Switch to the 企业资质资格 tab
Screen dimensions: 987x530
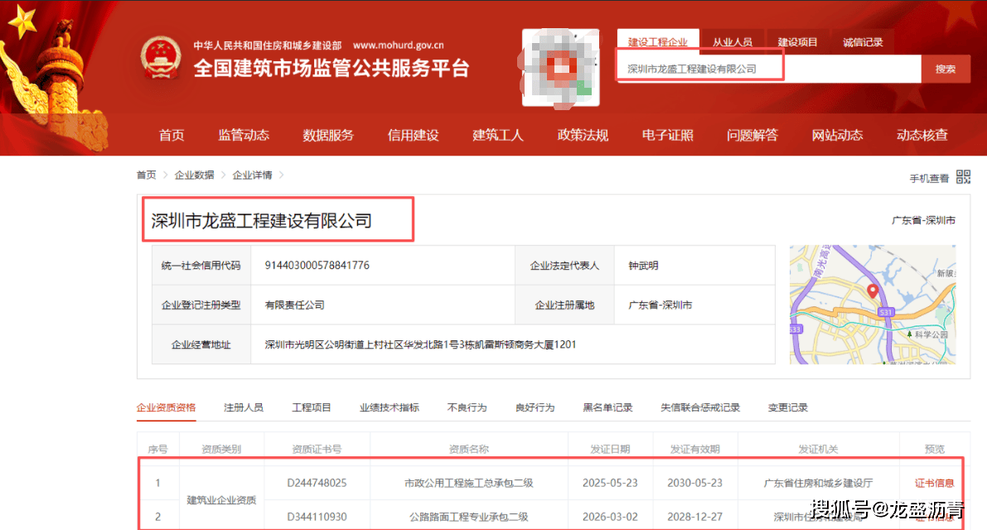click(x=167, y=407)
